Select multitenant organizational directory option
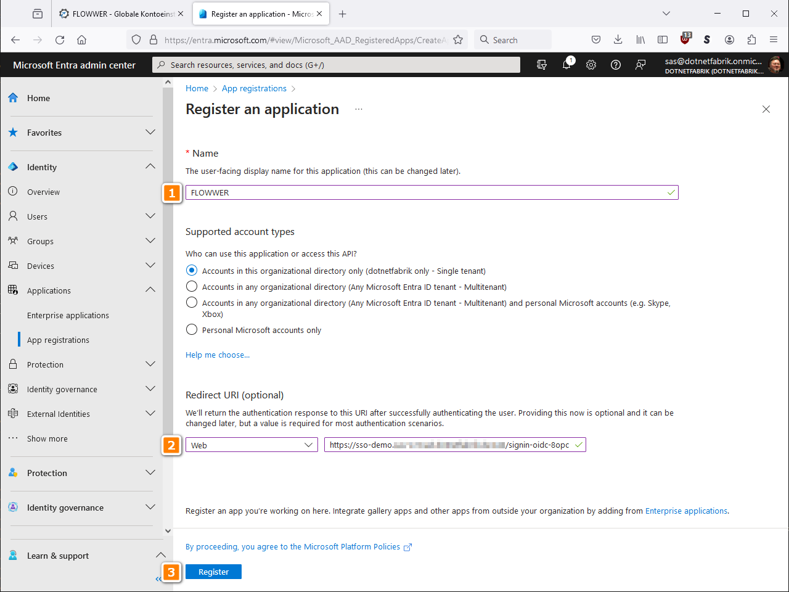Screen dimensions: 789x592 pos(192,287)
